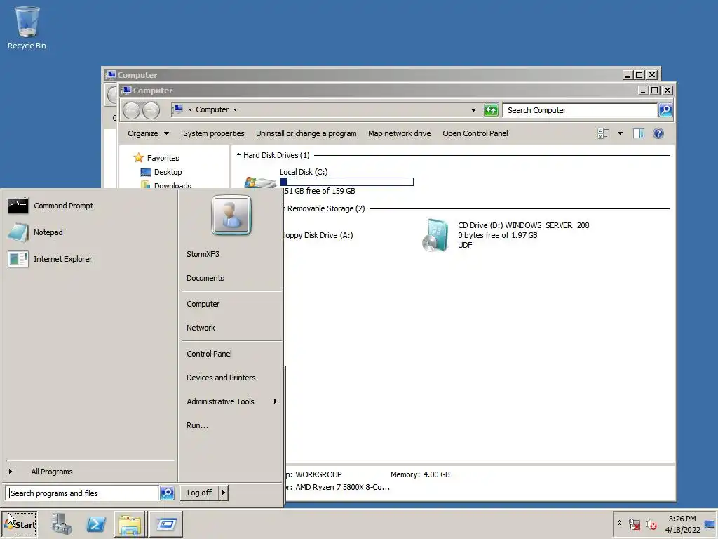Click the user account picture
Screen dimensions: 718x539
coord(231,215)
